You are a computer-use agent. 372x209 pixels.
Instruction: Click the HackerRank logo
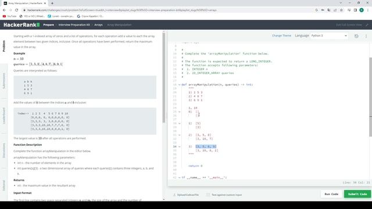[22, 24]
